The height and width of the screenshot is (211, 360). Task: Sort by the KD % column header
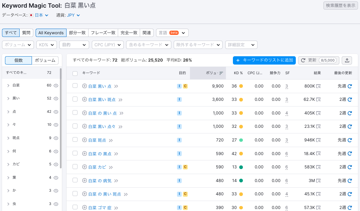[x=238, y=73]
